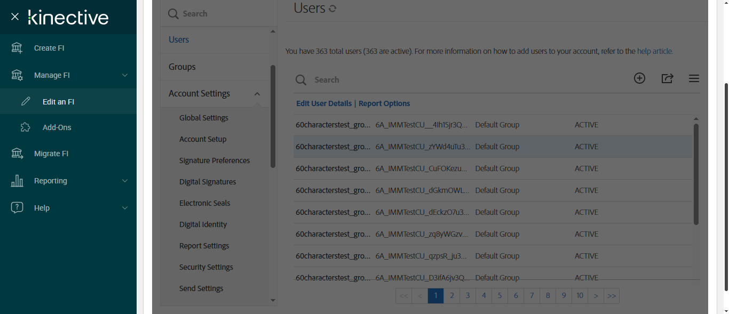Open Groups in the settings panel
This screenshot has width=729, height=314.
(182, 67)
